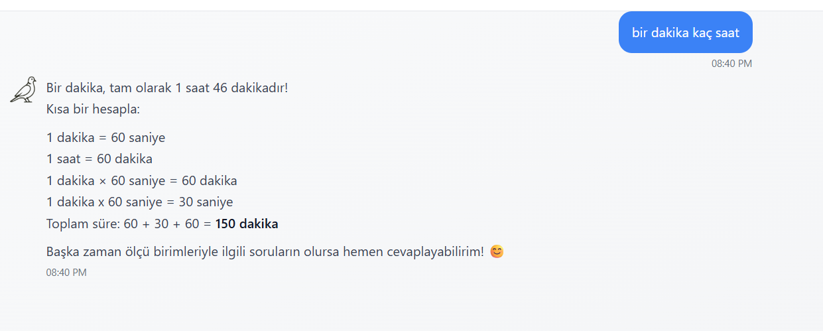Click the bold "150 dakika" result
The width and height of the screenshot is (823, 331).
[247, 224]
